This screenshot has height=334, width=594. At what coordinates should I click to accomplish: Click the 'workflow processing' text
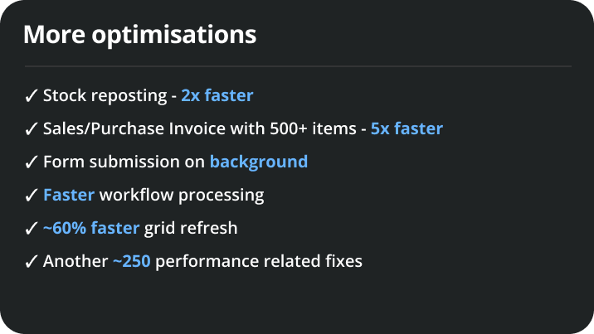click(182, 196)
